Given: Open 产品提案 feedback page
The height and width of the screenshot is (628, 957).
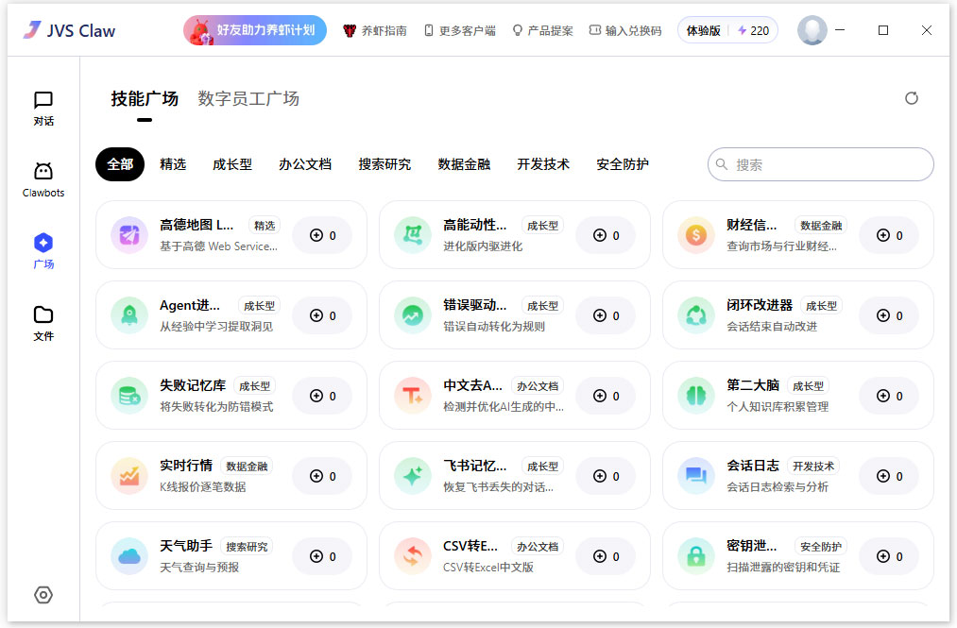Looking at the screenshot, I should [542, 29].
